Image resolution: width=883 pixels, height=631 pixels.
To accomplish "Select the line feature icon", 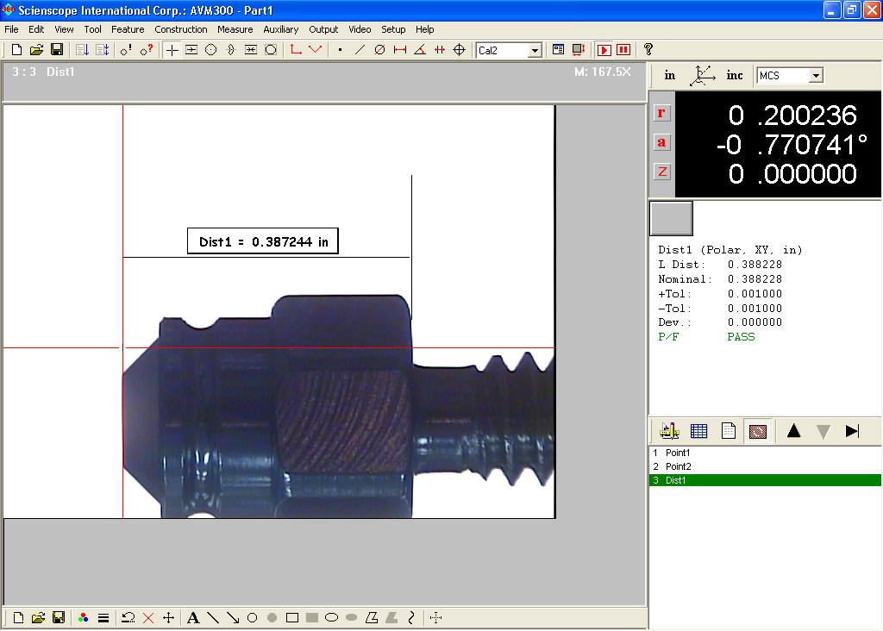I will tap(360, 49).
